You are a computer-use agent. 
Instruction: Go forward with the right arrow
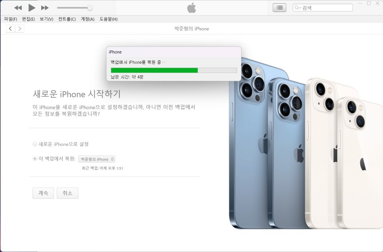[x=20, y=29]
